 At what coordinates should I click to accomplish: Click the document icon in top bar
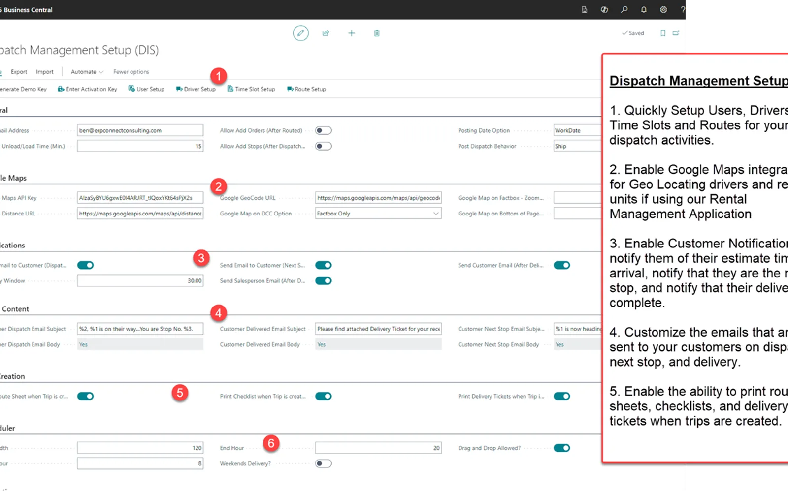(x=584, y=9)
